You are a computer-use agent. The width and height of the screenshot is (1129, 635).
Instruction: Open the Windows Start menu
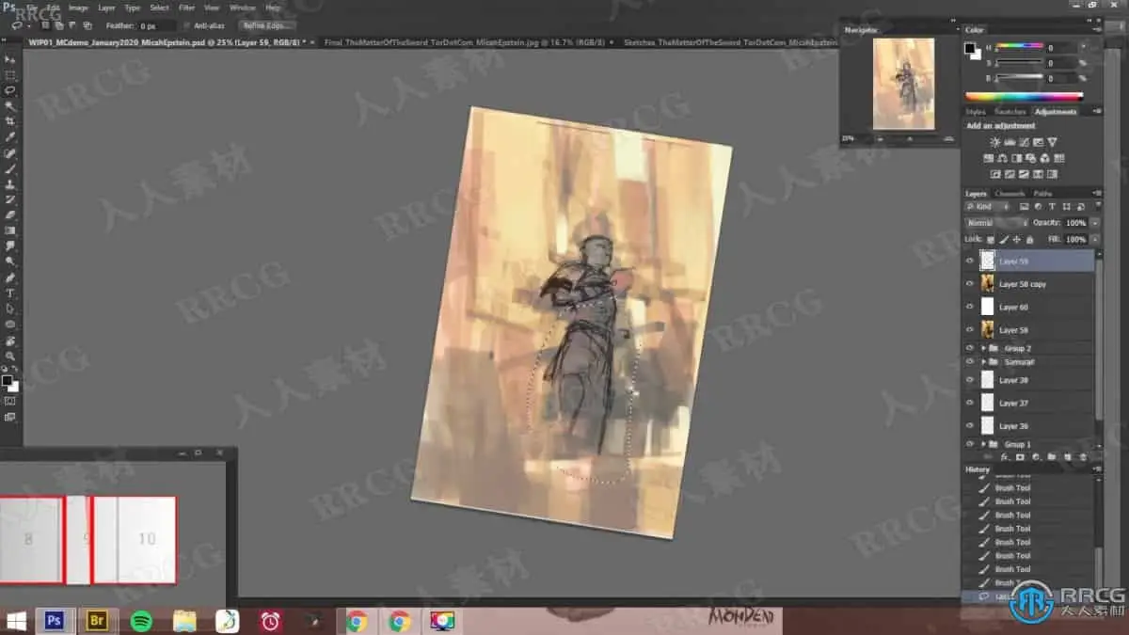[16, 621]
